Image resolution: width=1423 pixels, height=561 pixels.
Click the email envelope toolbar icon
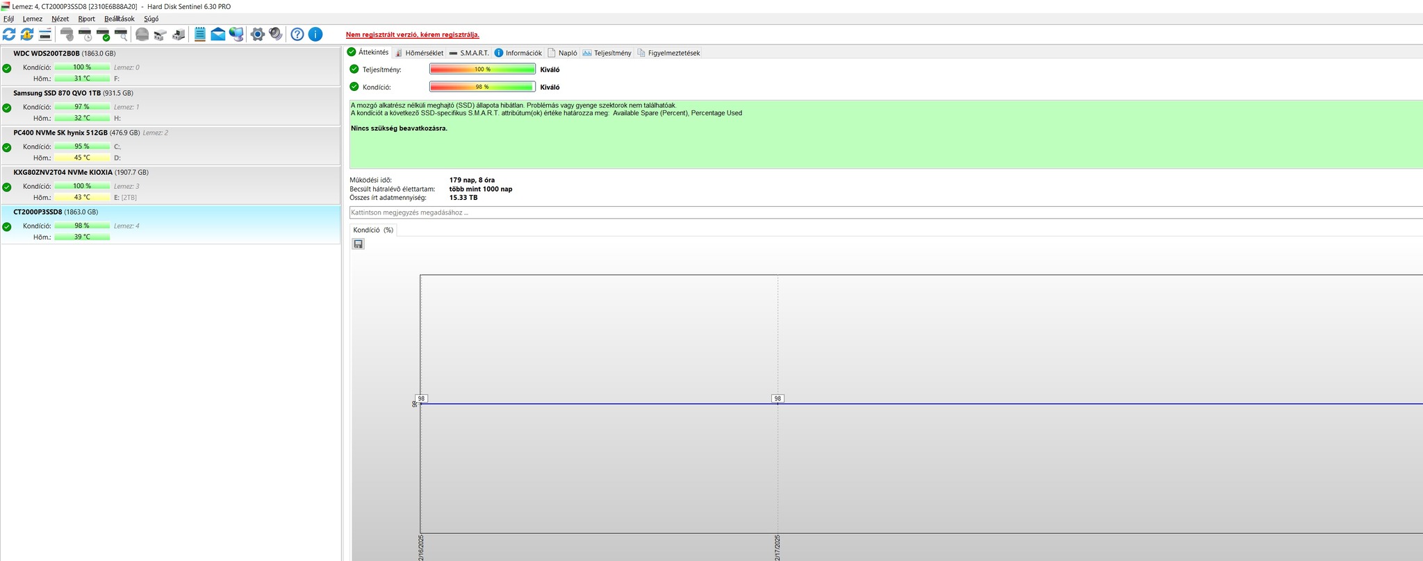[x=218, y=34]
